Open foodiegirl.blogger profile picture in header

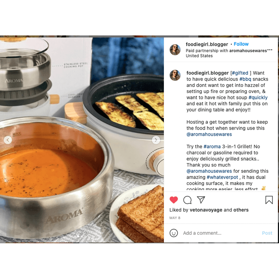pos(175,50)
